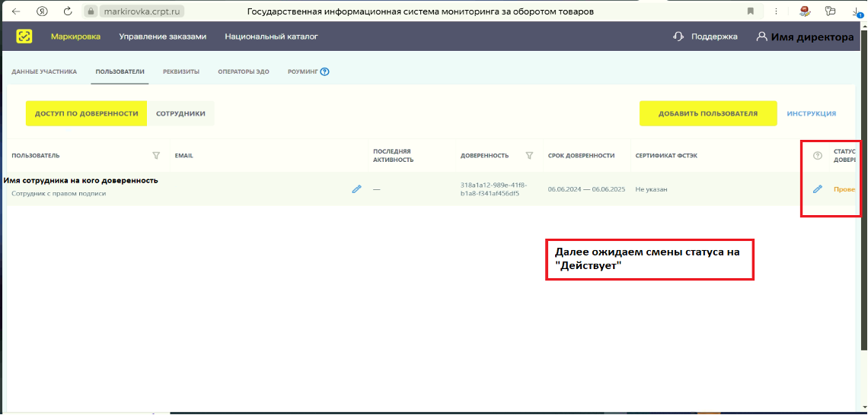This screenshot has height=415, width=868.
Task: Bookmark the page with bookmark icon
Action: pyautogui.click(x=751, y=11)
